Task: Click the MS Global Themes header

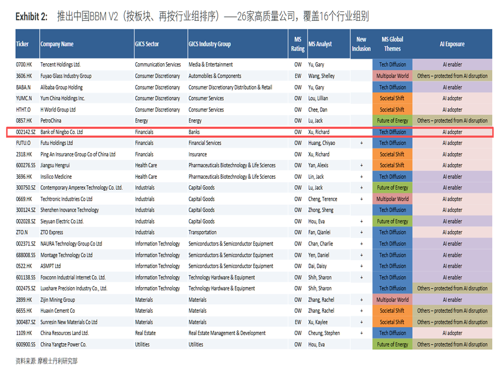Action: point(392,44)
